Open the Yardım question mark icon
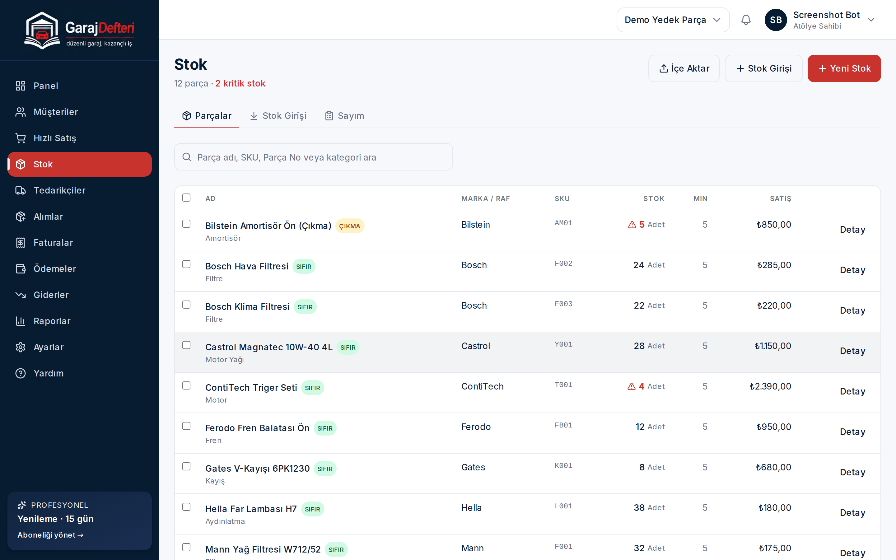 [20, 373]
